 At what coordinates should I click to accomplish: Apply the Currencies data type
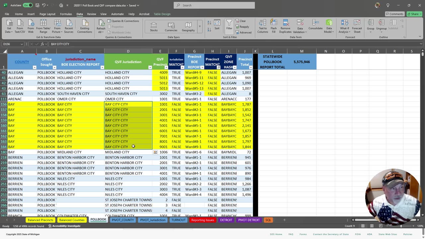(x=171, y=27)
